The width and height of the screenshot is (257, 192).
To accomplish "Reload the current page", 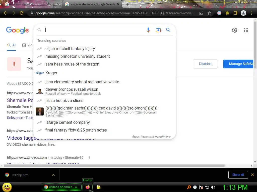I will coord(22,13).
